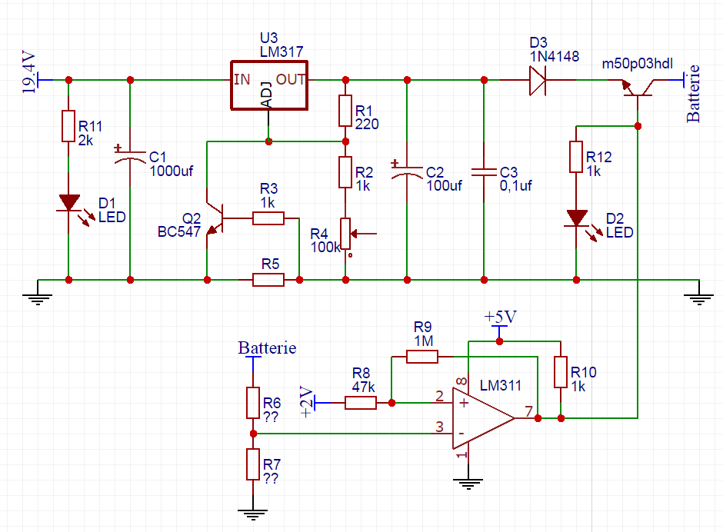Select the R12 1k resistor symbol
723x532 pixels.
[x=576, y=157]
